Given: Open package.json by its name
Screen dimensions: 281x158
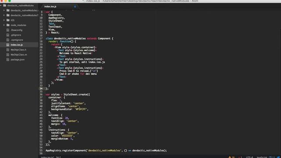Looking at the screenshot, I should click(18, 60).
